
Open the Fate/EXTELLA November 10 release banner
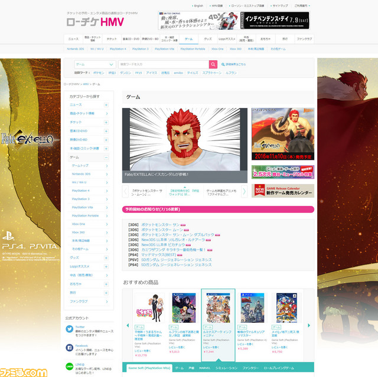click(283, 134)
